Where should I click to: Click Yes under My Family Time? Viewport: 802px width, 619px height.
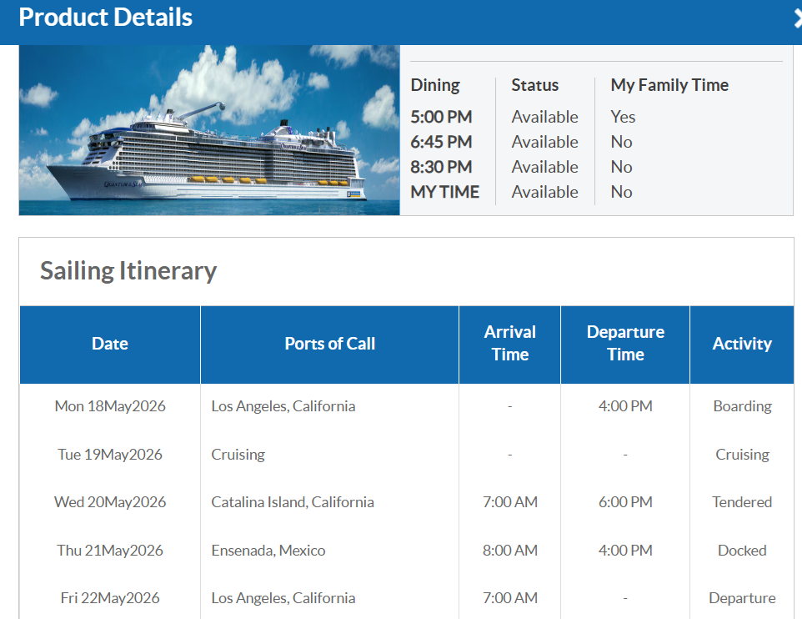coord(622,117)
